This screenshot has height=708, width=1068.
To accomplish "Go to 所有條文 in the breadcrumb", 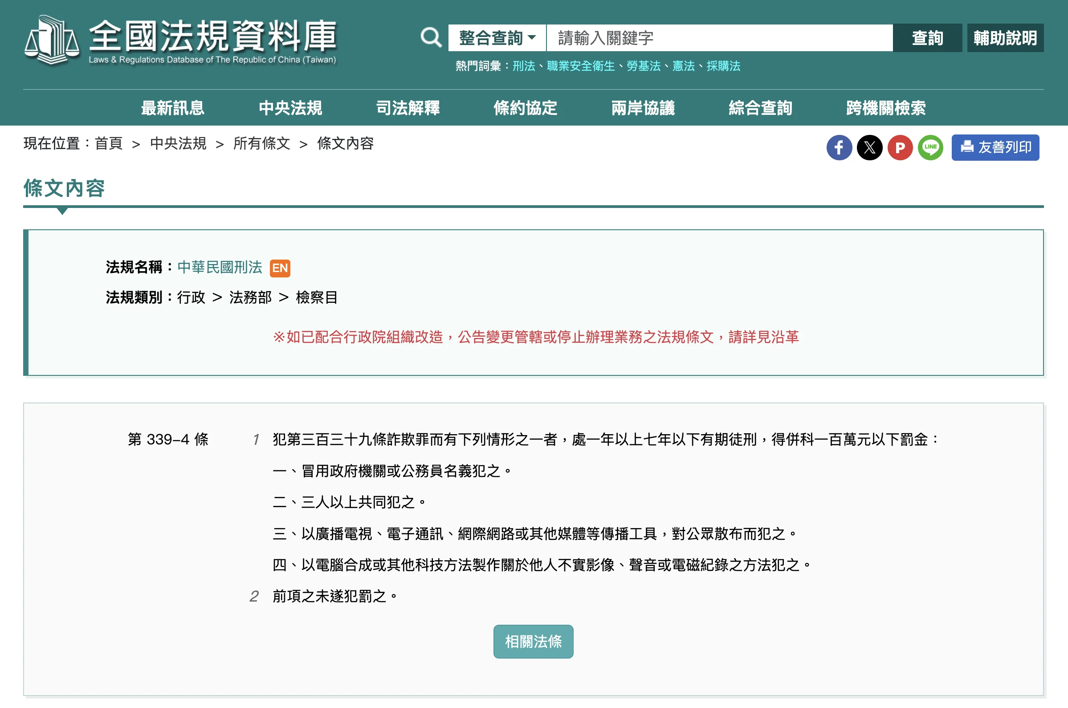I will pos(261,143).
